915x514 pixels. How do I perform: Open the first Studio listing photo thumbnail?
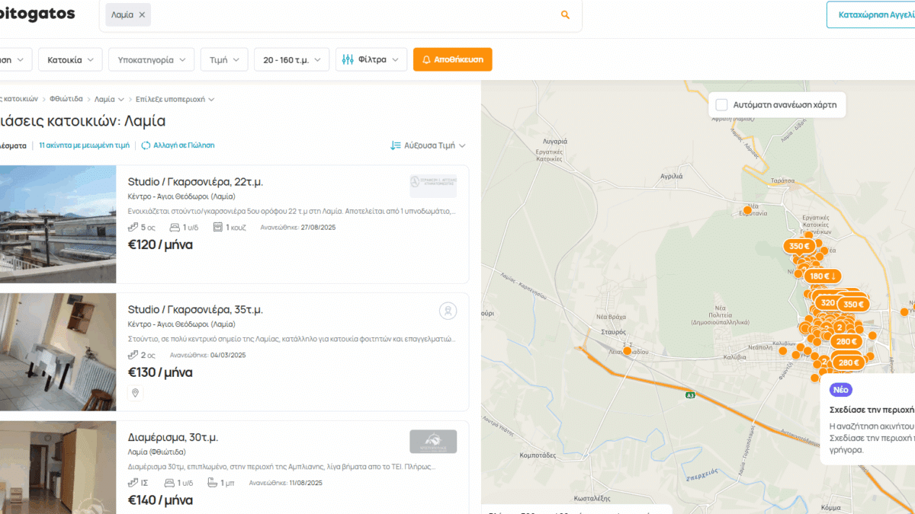click(57, 224)
